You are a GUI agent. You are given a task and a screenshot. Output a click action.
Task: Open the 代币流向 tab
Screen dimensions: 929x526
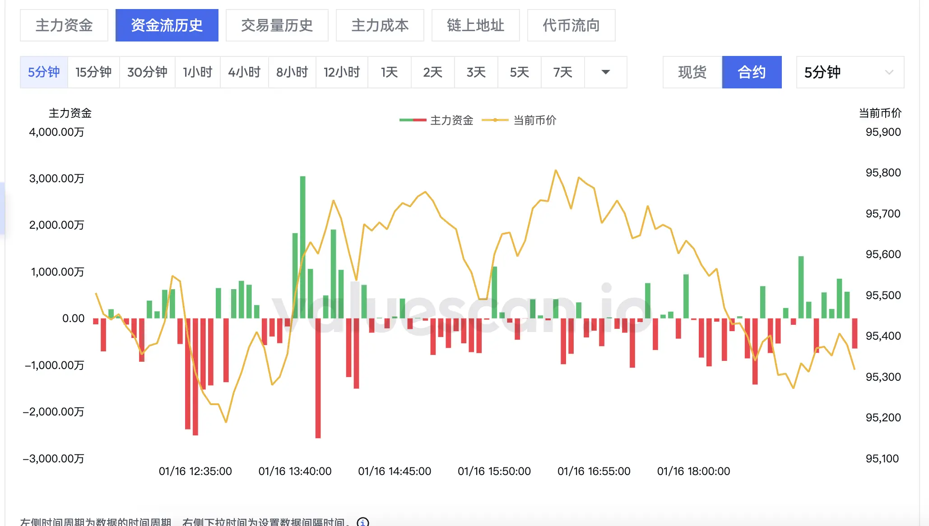(571, 25)
